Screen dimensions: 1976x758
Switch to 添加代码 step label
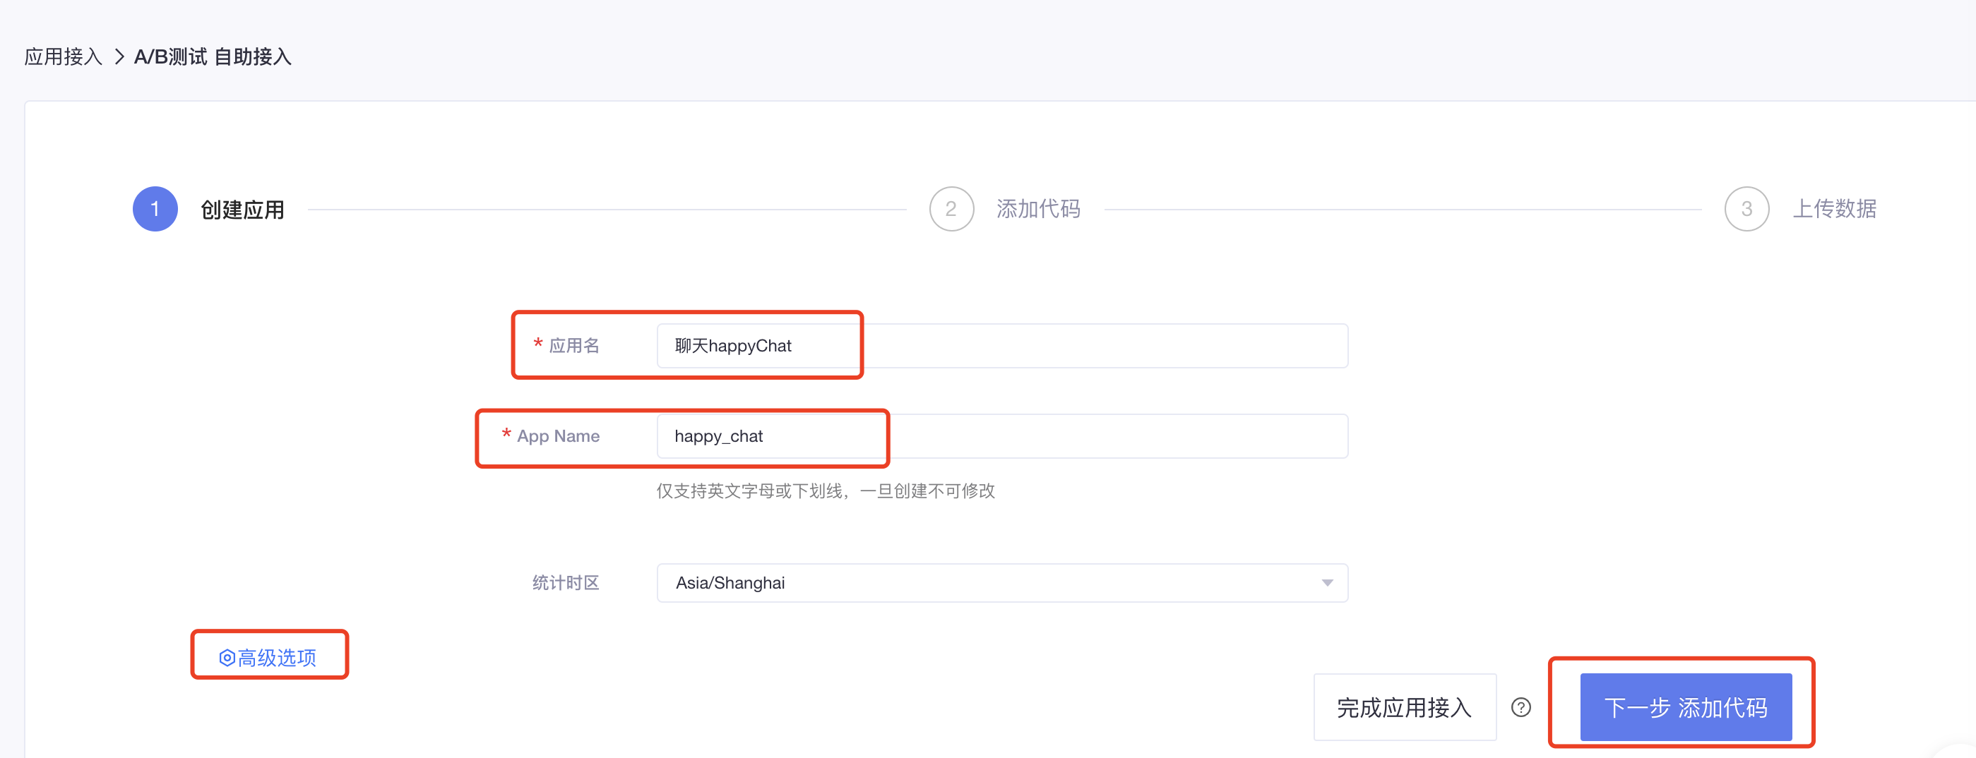point(1038,208)
